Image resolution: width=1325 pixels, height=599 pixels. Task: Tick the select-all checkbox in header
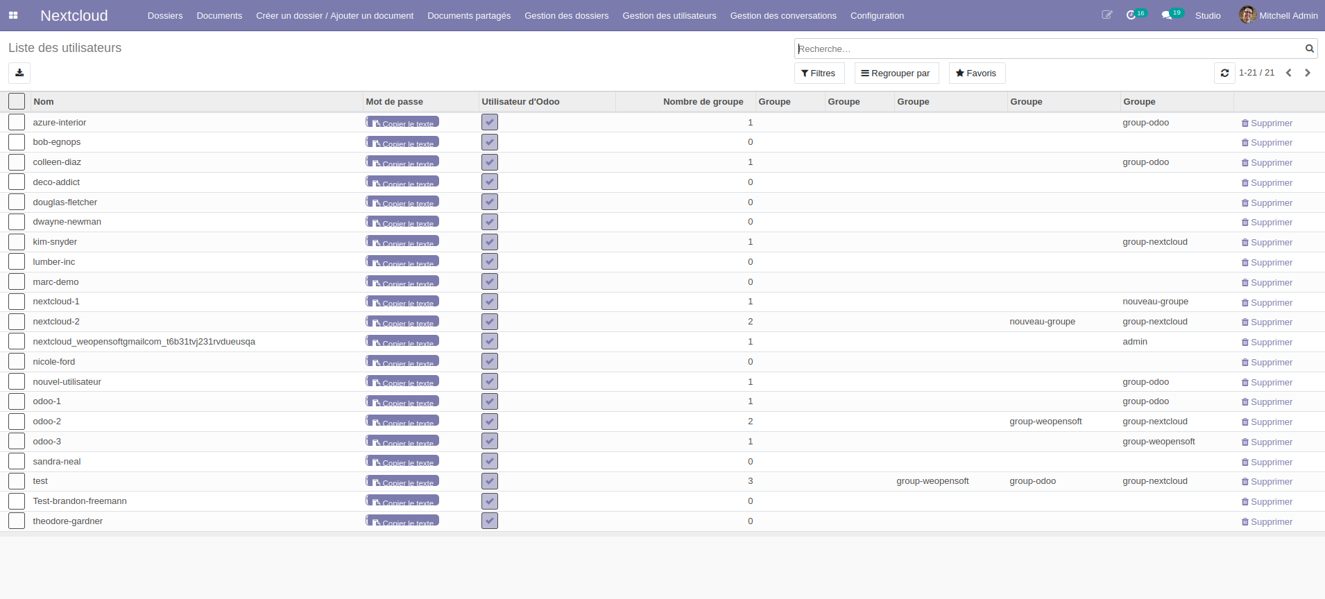17,101
